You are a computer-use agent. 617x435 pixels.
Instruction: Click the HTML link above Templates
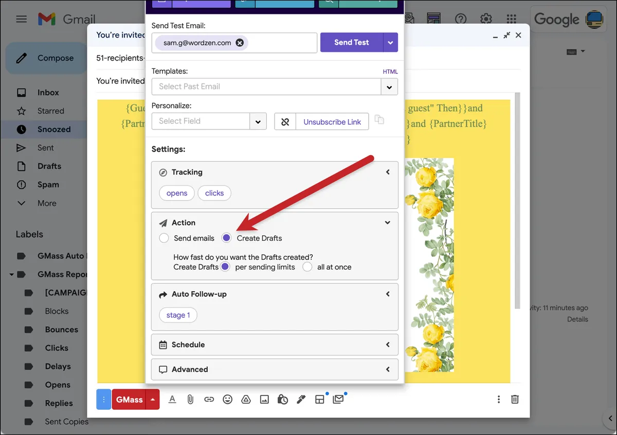(390, 72)
